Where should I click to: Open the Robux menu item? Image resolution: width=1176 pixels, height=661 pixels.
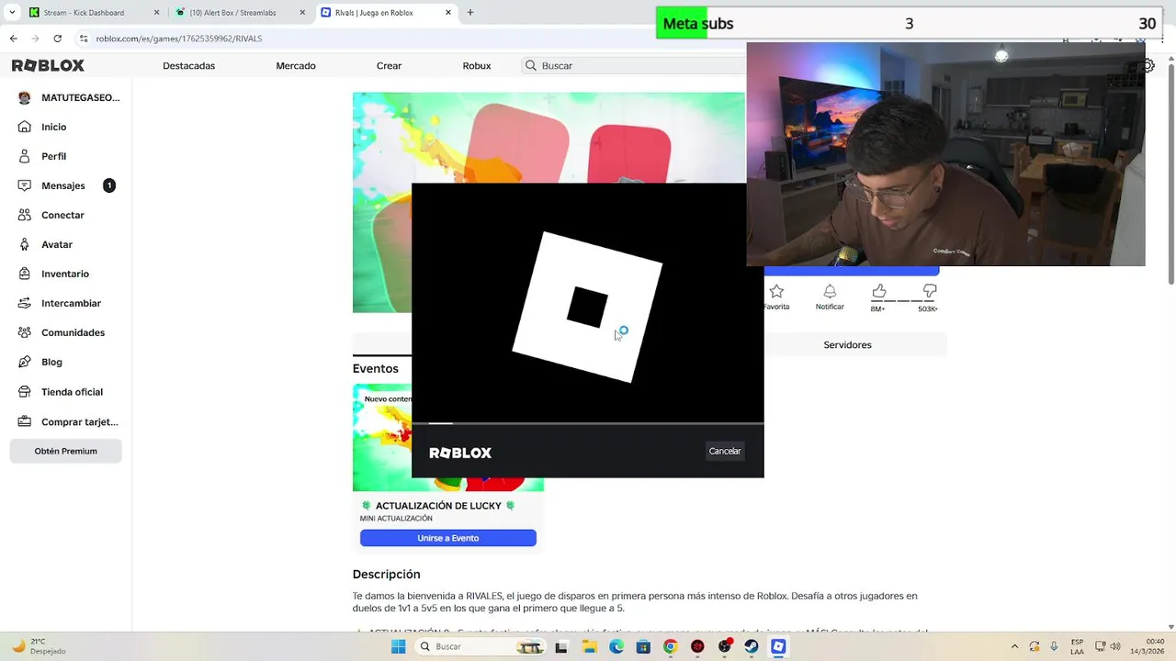click(477, 65)
